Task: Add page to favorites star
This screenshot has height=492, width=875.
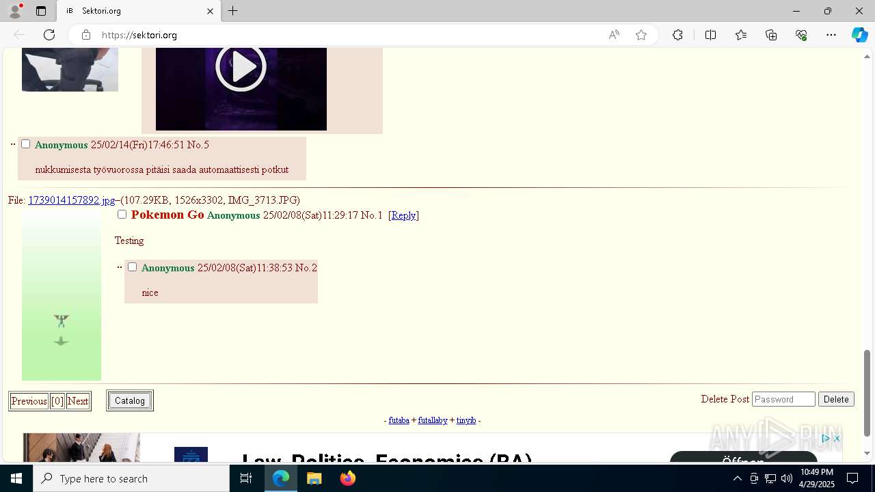Action: pyautogui.click(x=641, y=35)
